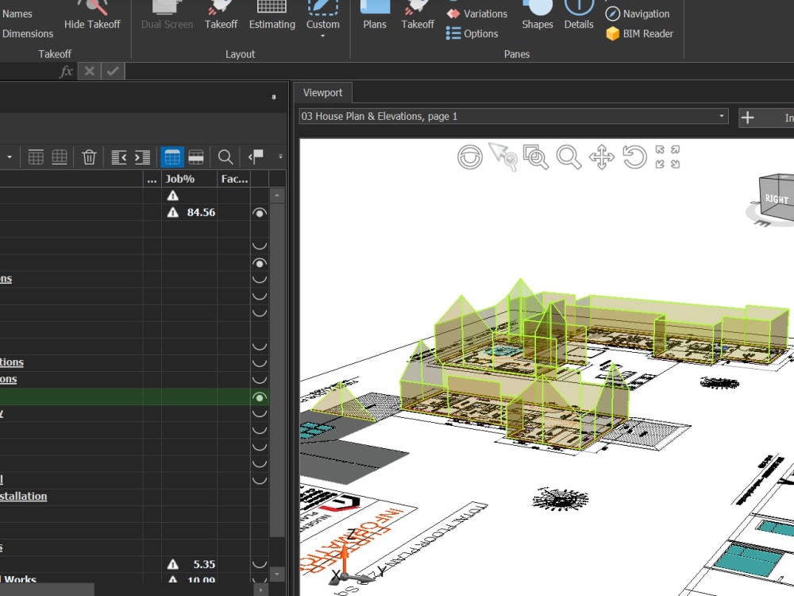Open the Plans pane
Screen dimensions: 794x596
tap(375, 15)
